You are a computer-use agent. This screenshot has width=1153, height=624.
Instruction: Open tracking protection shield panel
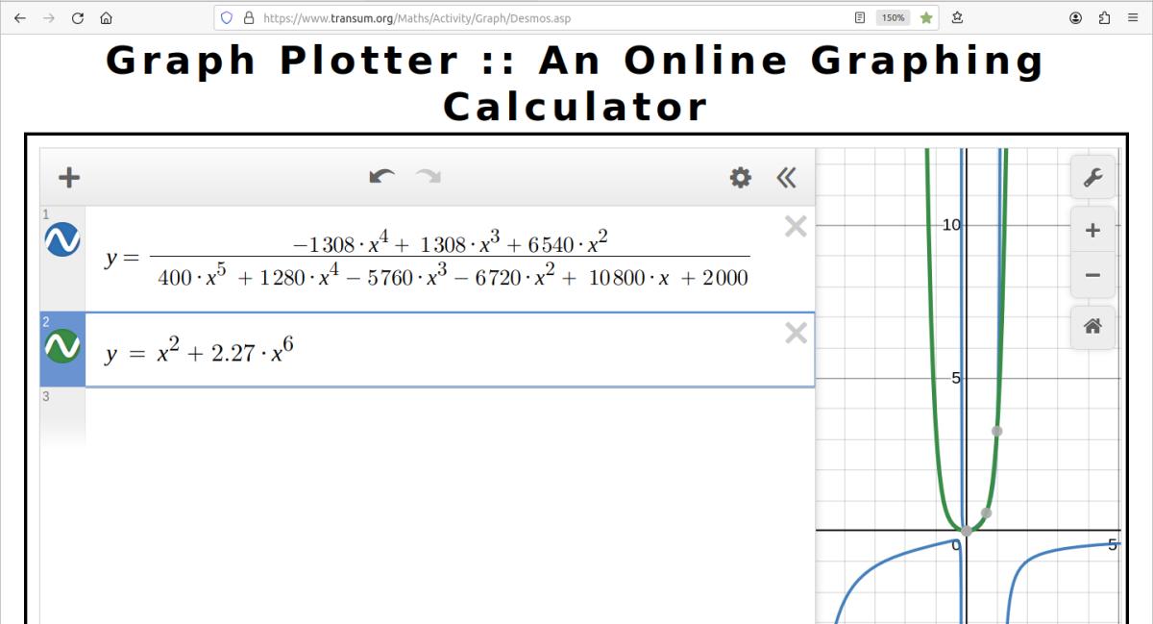[x=227, y=17]
